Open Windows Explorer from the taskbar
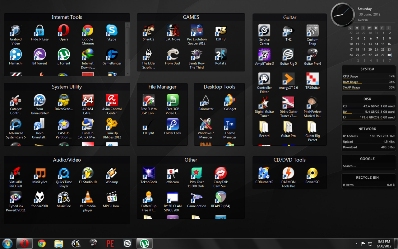The height and width of the screenshot is (249, 398). (x=58, y=243)
